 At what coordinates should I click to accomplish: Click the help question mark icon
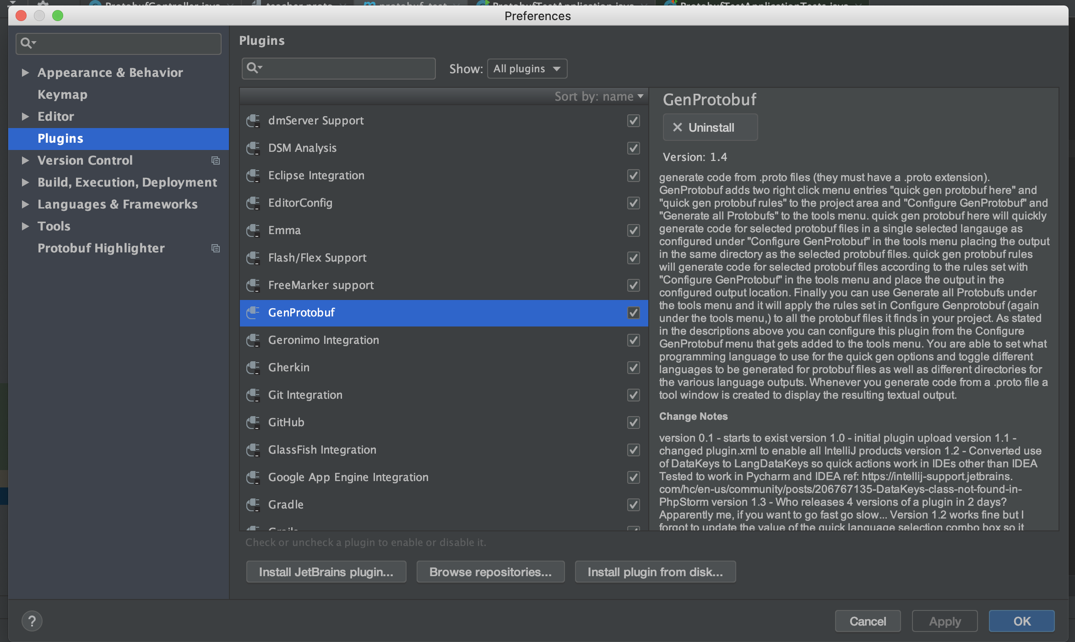pos(32,621)
